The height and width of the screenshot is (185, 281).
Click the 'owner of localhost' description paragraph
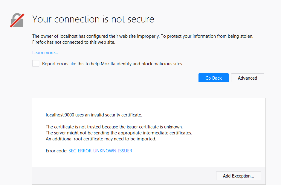coord(143,39)
